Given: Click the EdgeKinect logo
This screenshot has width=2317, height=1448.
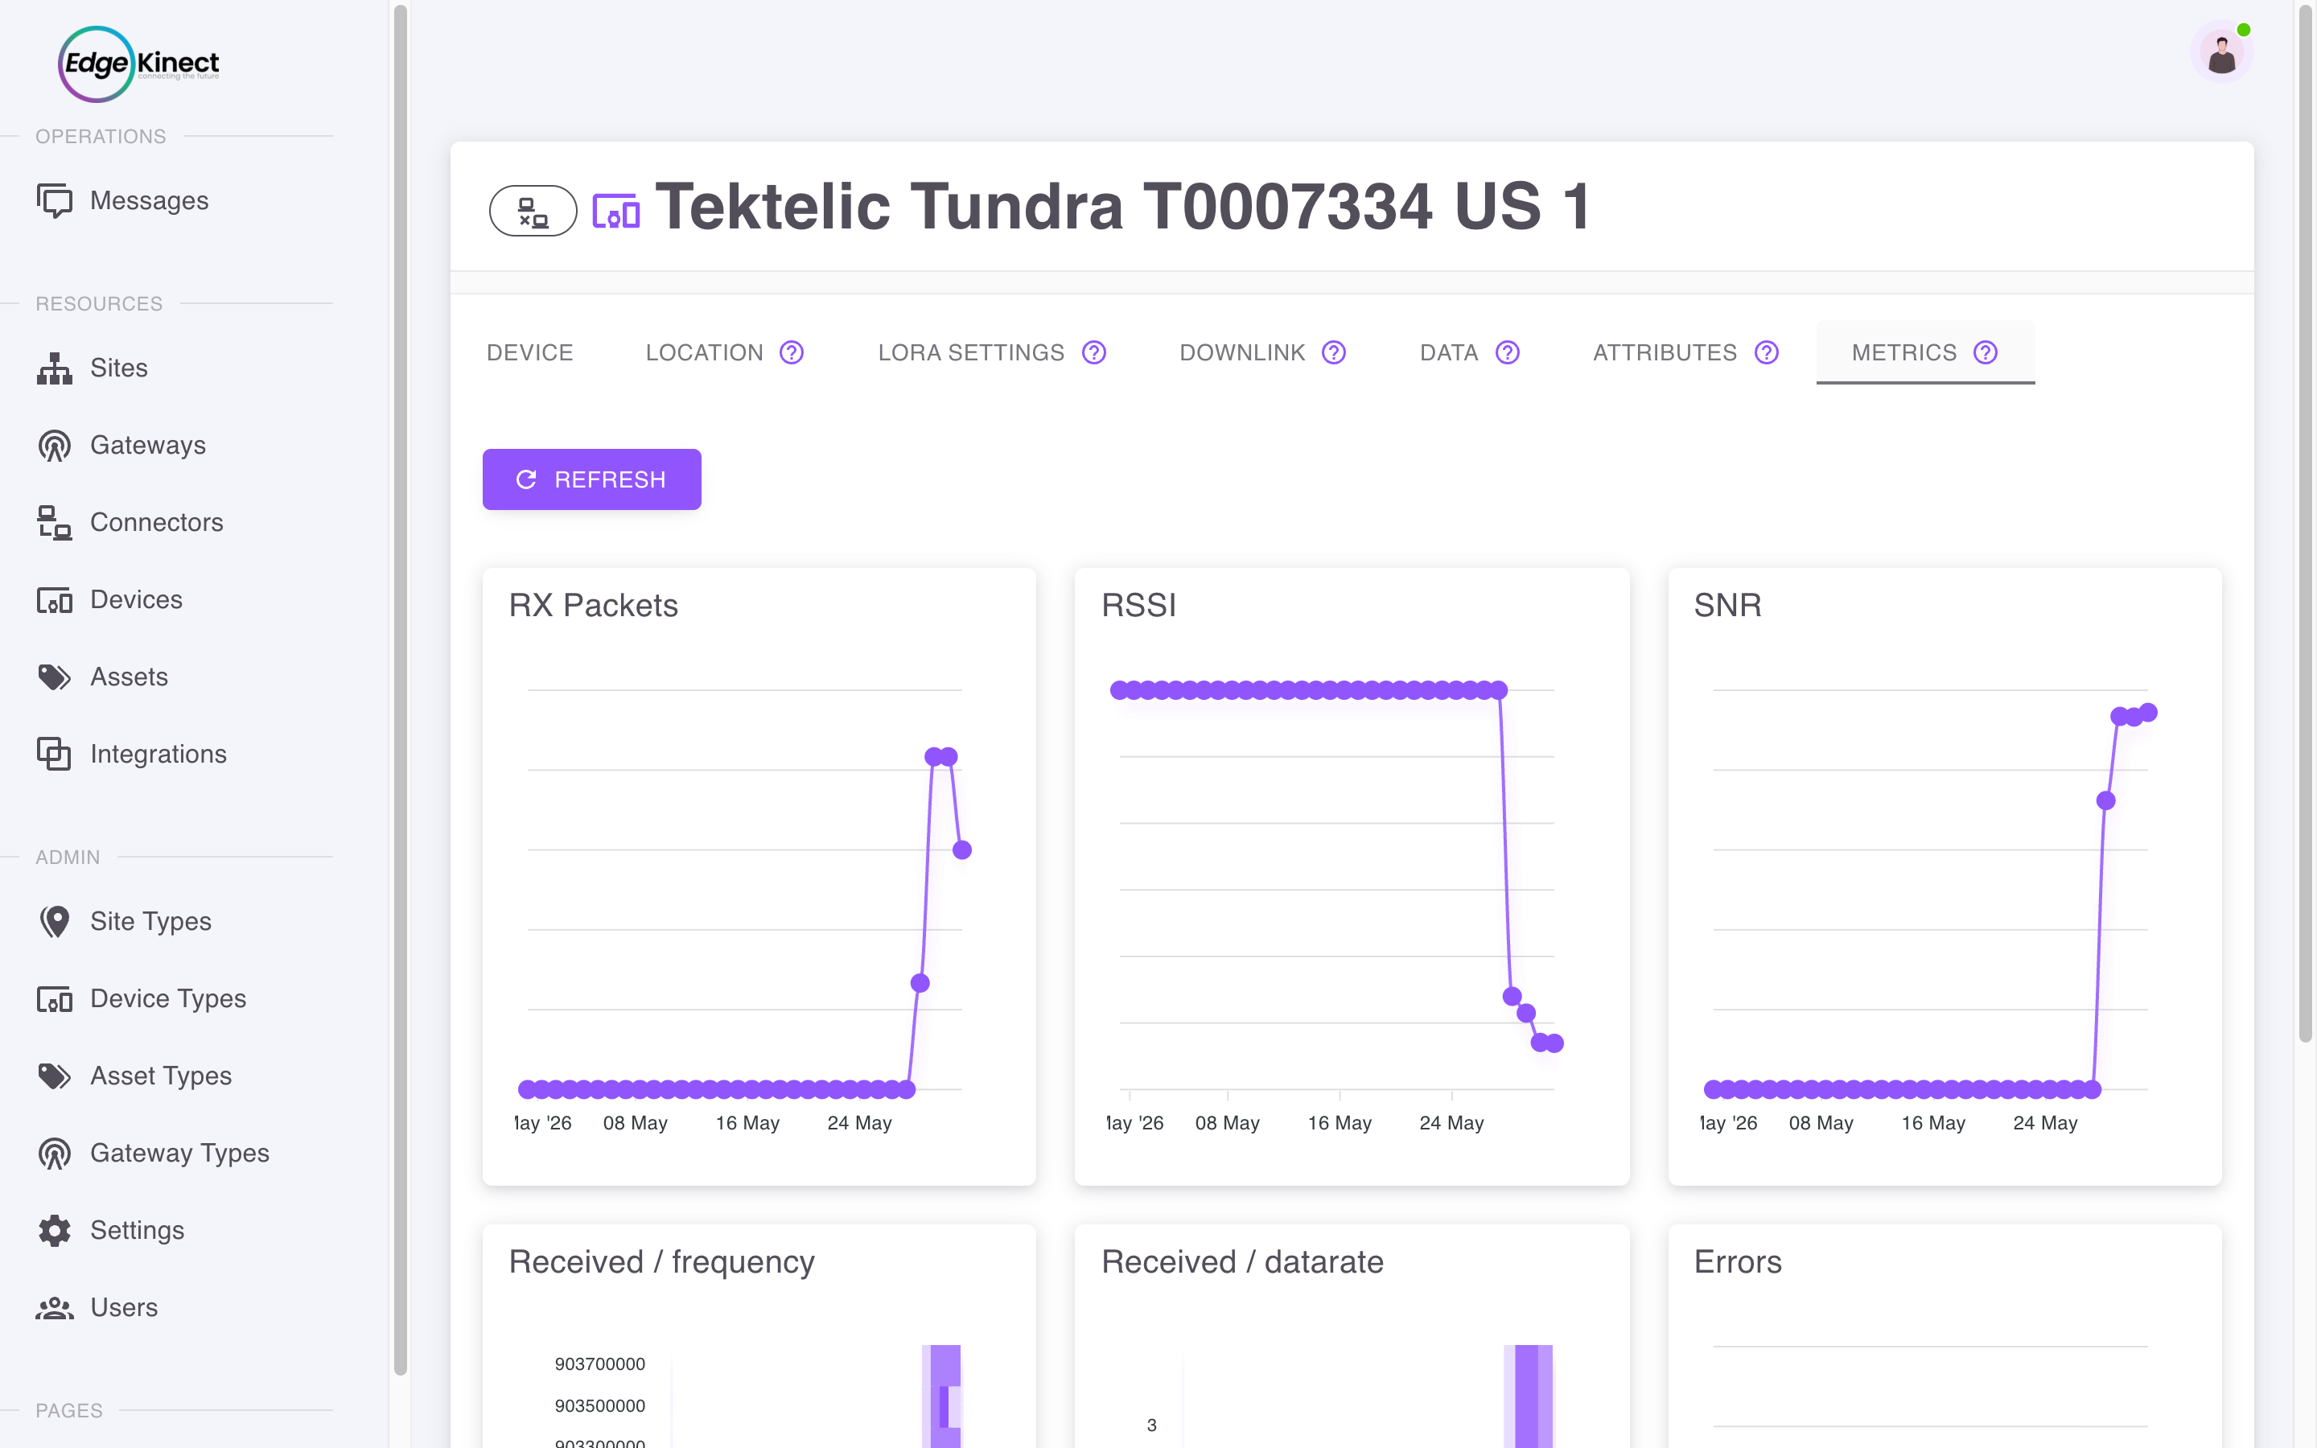Looking at the screenshot, I should coord(139,64).
